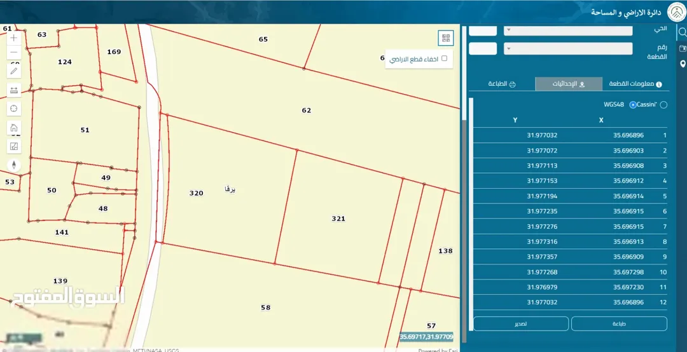Open the area measurement tool
The width and height of the screenshot is (687, 352).
(x=14, y=146)
